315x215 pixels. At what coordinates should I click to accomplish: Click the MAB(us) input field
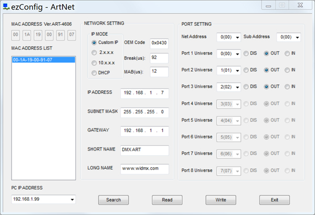tap(159, 72)
